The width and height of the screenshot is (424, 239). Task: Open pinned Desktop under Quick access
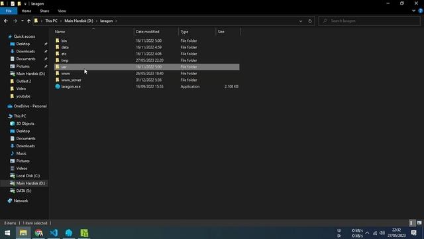coord(23,44)
